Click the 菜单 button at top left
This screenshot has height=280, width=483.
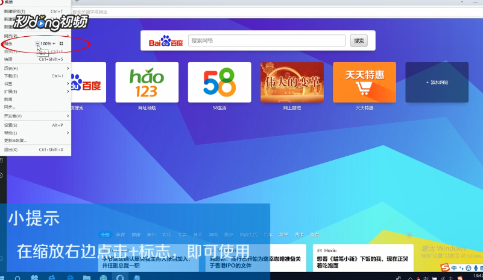(x=7, y=2)
